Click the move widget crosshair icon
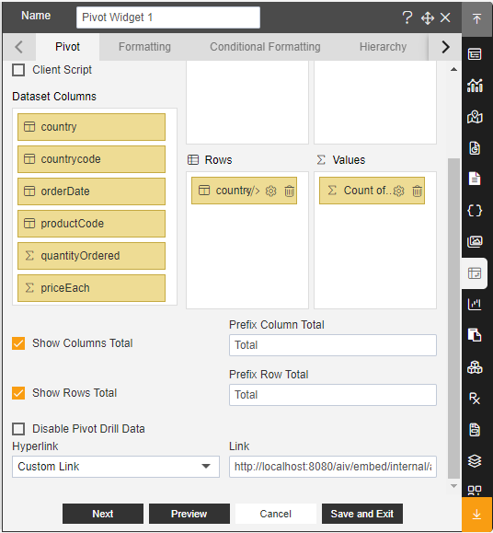This screenshot has width=493, height=533. pyautogui.click(x=428, y=17)
